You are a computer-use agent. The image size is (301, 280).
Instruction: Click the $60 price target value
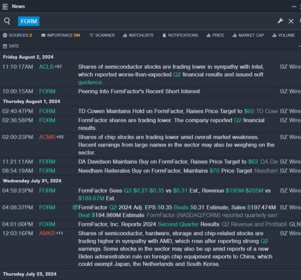[x=249, y=111]
